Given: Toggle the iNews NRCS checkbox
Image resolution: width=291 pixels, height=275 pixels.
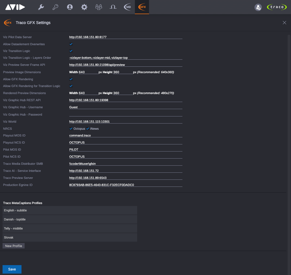Looking at the screenshot, I should (88, 129).
